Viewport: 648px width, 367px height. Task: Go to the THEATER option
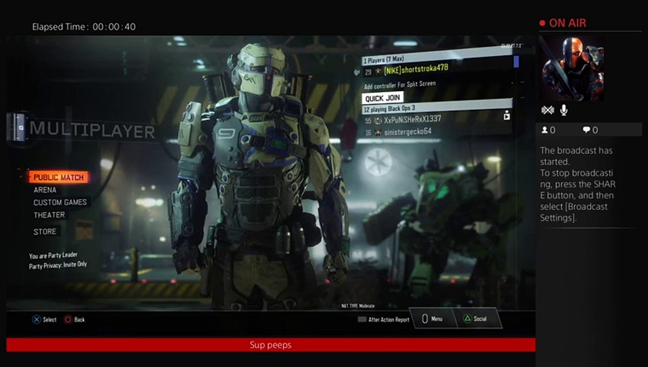[49, 215]
